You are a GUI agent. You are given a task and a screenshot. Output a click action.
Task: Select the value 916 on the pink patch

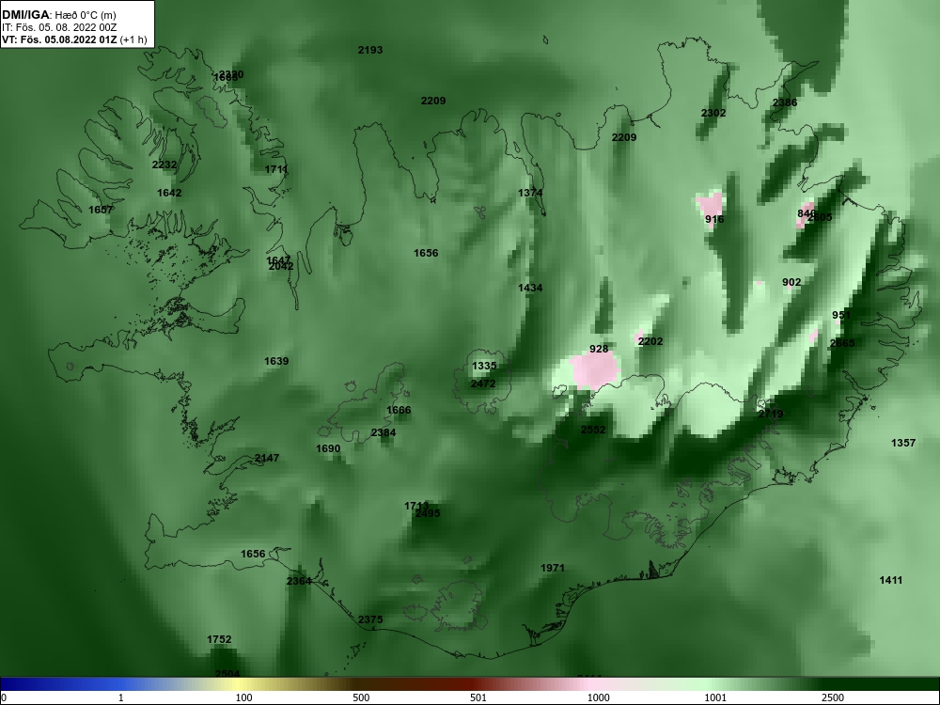click(x=714, y=219)
